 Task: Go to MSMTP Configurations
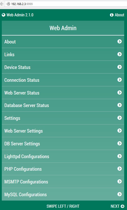tap(63, 182)
